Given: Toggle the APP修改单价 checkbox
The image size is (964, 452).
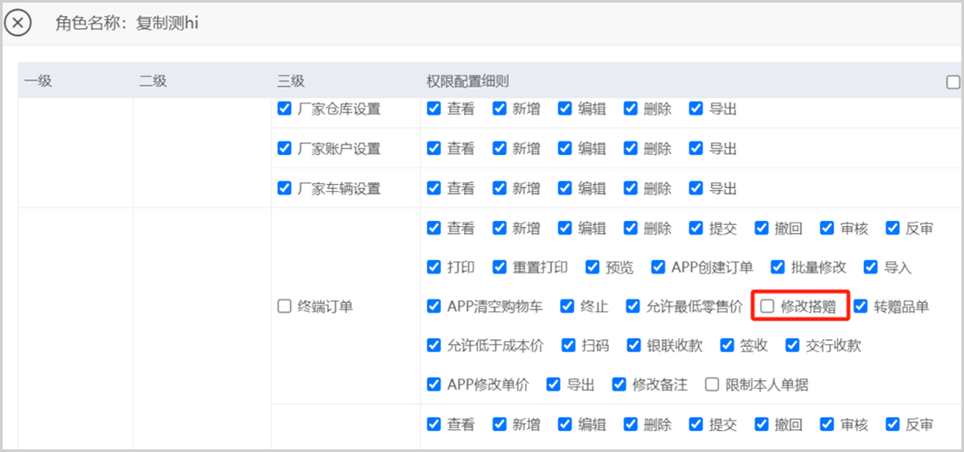Looking at the screenshot, I should point(434,385).
